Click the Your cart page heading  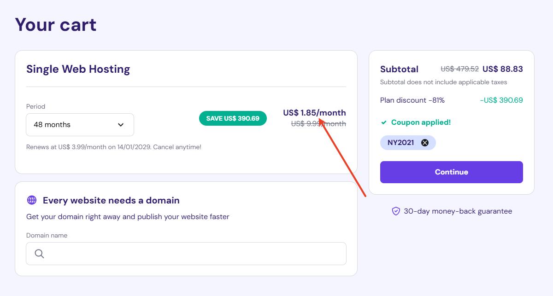coord(56,24)
